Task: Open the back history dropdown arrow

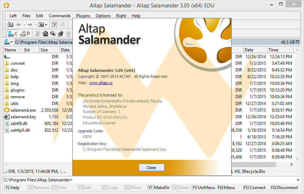Action: point(24,25)
